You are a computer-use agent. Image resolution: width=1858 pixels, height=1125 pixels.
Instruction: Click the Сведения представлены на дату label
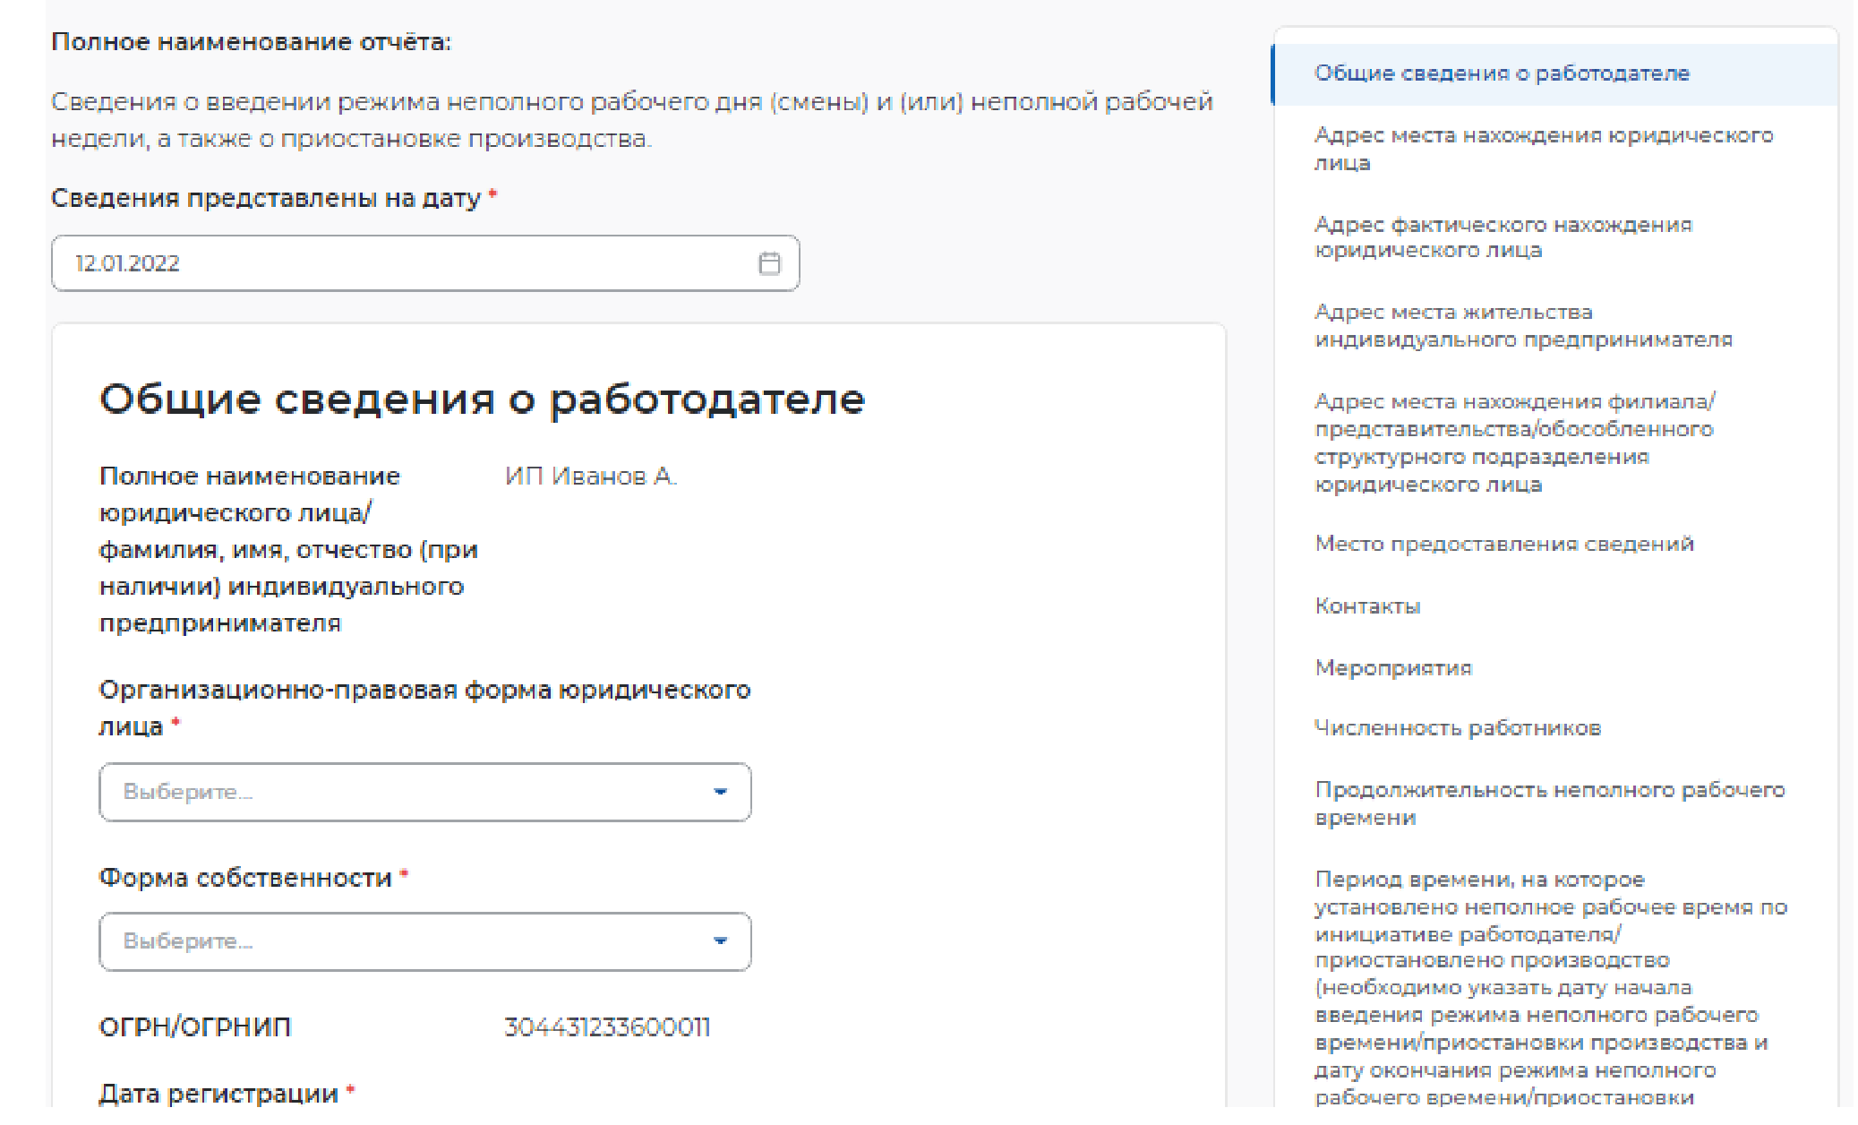pos(273,198)
